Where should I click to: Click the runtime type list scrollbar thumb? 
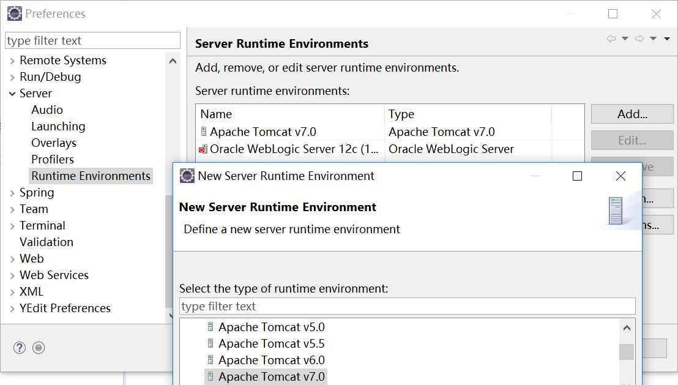click(627, 352)
